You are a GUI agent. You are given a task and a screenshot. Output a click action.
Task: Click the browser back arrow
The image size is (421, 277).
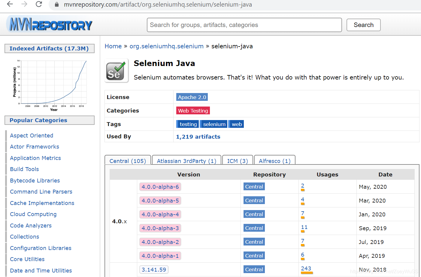tap(10, 4)
